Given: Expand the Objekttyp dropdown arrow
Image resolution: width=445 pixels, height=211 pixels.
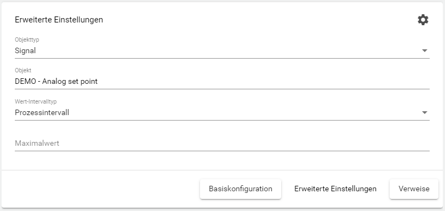Looking at the screenshot, I should coord(425,51).
